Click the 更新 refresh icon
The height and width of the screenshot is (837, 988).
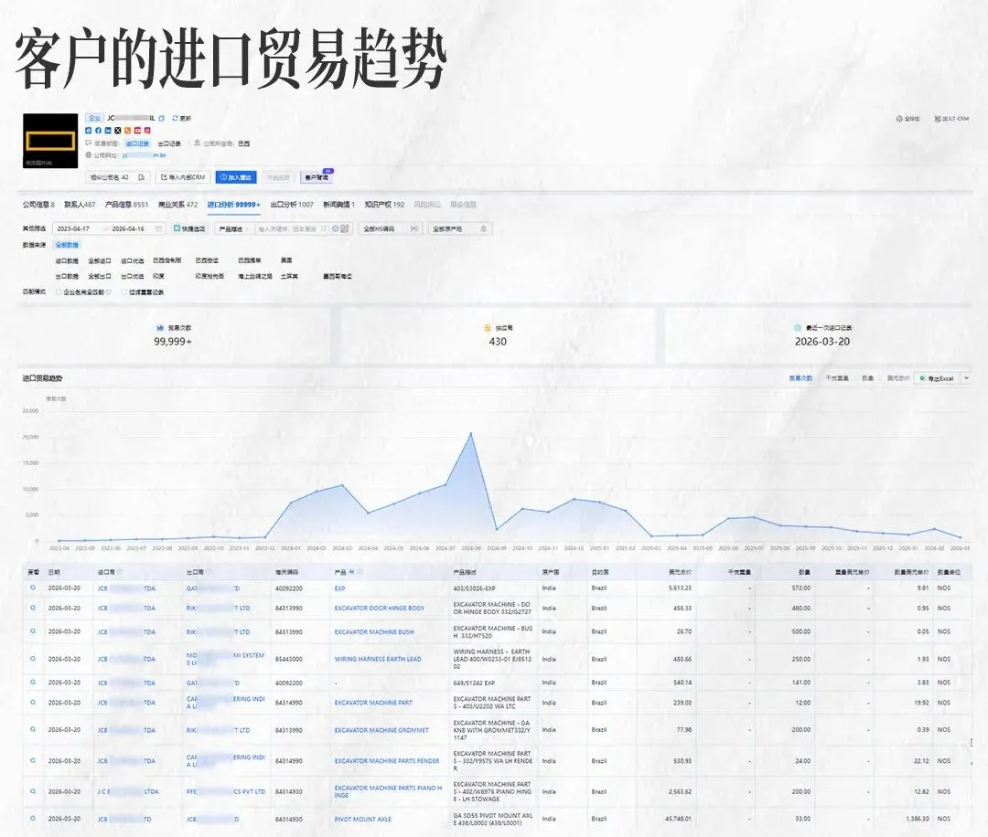click(175, 118)
